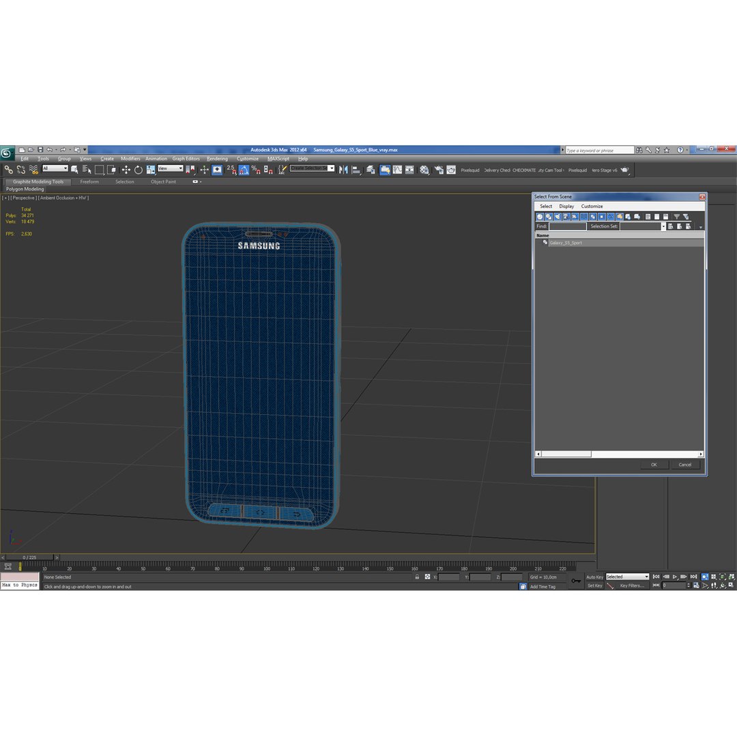This screenshot has width=737, height=737.
Task: Open the reference coordinate system 'View' dropdown
Action: click(170, 169)
